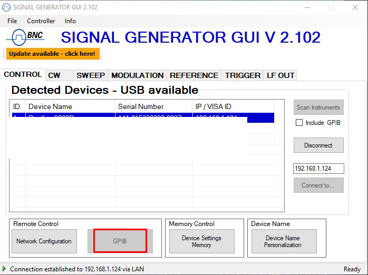
Task: Click the GPIB button in Remote Control
Action: [120, 241]
